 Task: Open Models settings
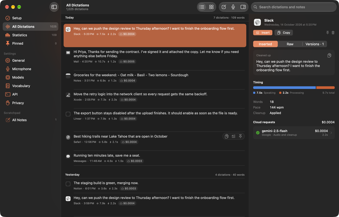(x=30, y=77)
